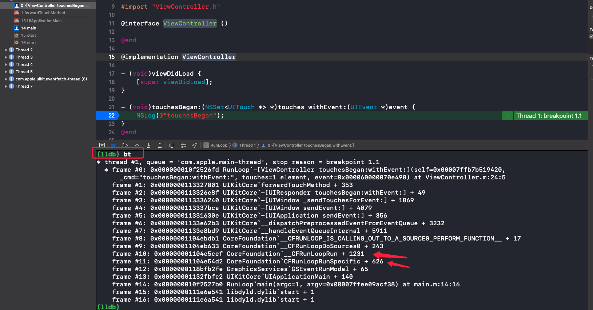Expand Thread 2 disclosure triangle
Image resolution: width=593 pixels, height=310 pixels.
tap(6, 50)
